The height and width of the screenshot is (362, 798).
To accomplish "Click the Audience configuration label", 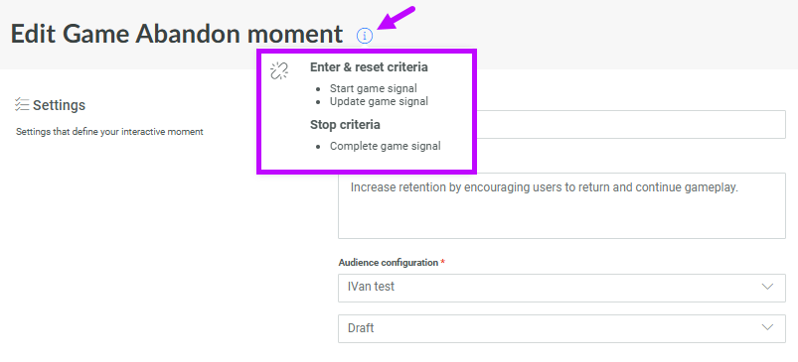I will [388, 263].
